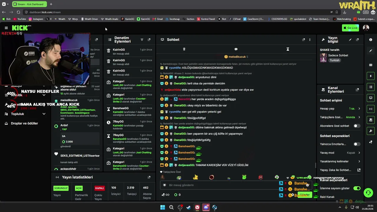Click the pinned melodikucuk 5 gift banner
Image resolution: width=377 pixels, height=212 pixels.
pyautogui.click(x=236, y=57)
